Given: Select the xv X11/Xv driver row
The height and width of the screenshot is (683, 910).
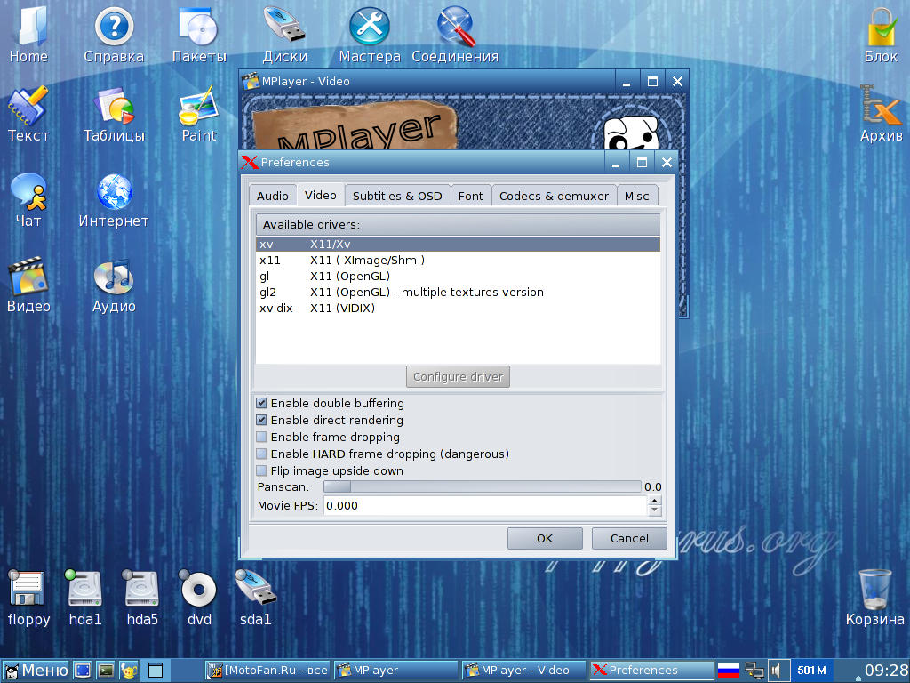Looking at the screenshot, I should coord(458,244).
